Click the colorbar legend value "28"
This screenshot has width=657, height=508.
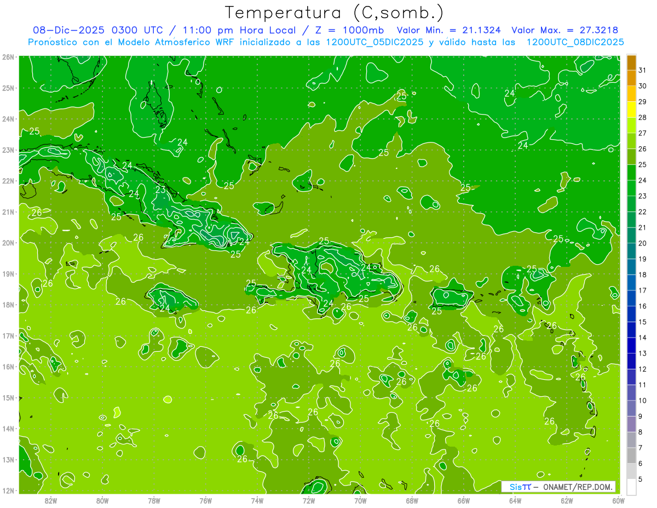click(x=643, y=117)
